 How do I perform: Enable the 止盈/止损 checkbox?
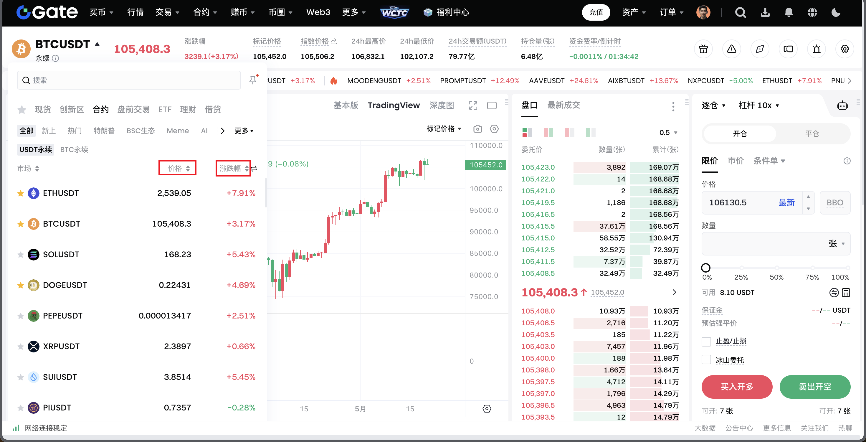(706, 342)
